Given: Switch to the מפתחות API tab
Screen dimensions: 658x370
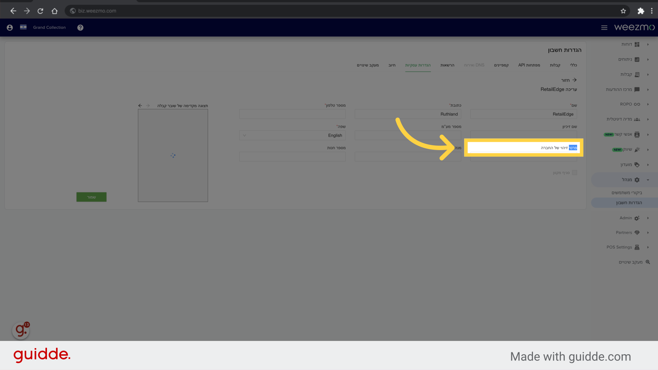Looking at the screenshot, I should 529,65.
